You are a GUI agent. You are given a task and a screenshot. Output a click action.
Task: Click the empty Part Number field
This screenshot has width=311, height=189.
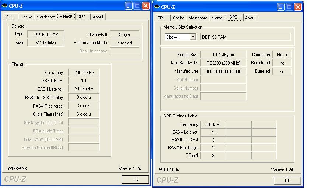click(x=223, y=80)
